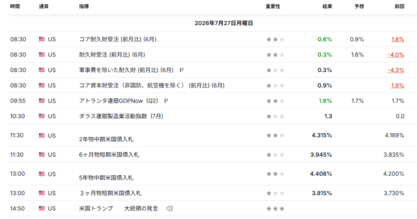
Task: Click revised previous value -4.0%
Action: point(396,55)
